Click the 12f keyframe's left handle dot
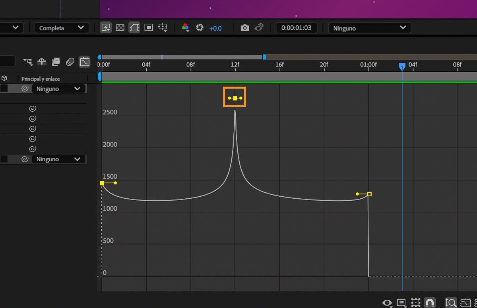The height and width of the screenshot is (308, 477). (229, 98)
